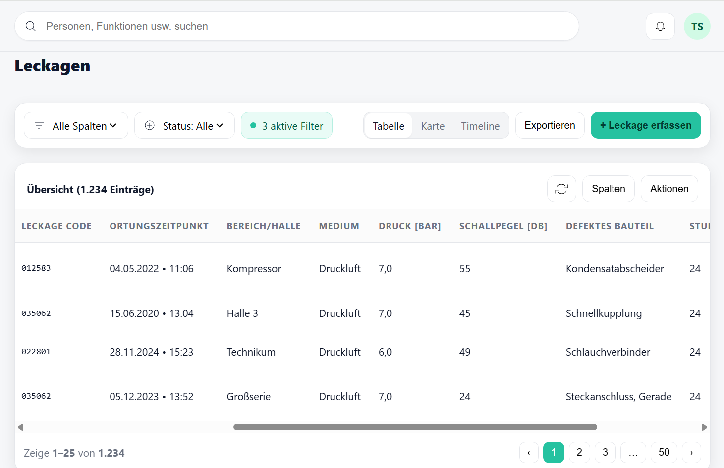Go to previous page with left chevron
Screen dimensions: 724x468
coord(529,452)
